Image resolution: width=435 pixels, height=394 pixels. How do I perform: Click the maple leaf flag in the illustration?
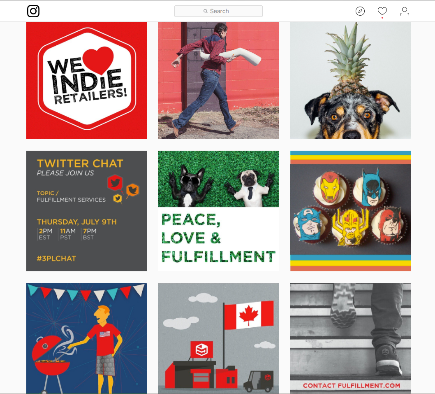(249, 315)
